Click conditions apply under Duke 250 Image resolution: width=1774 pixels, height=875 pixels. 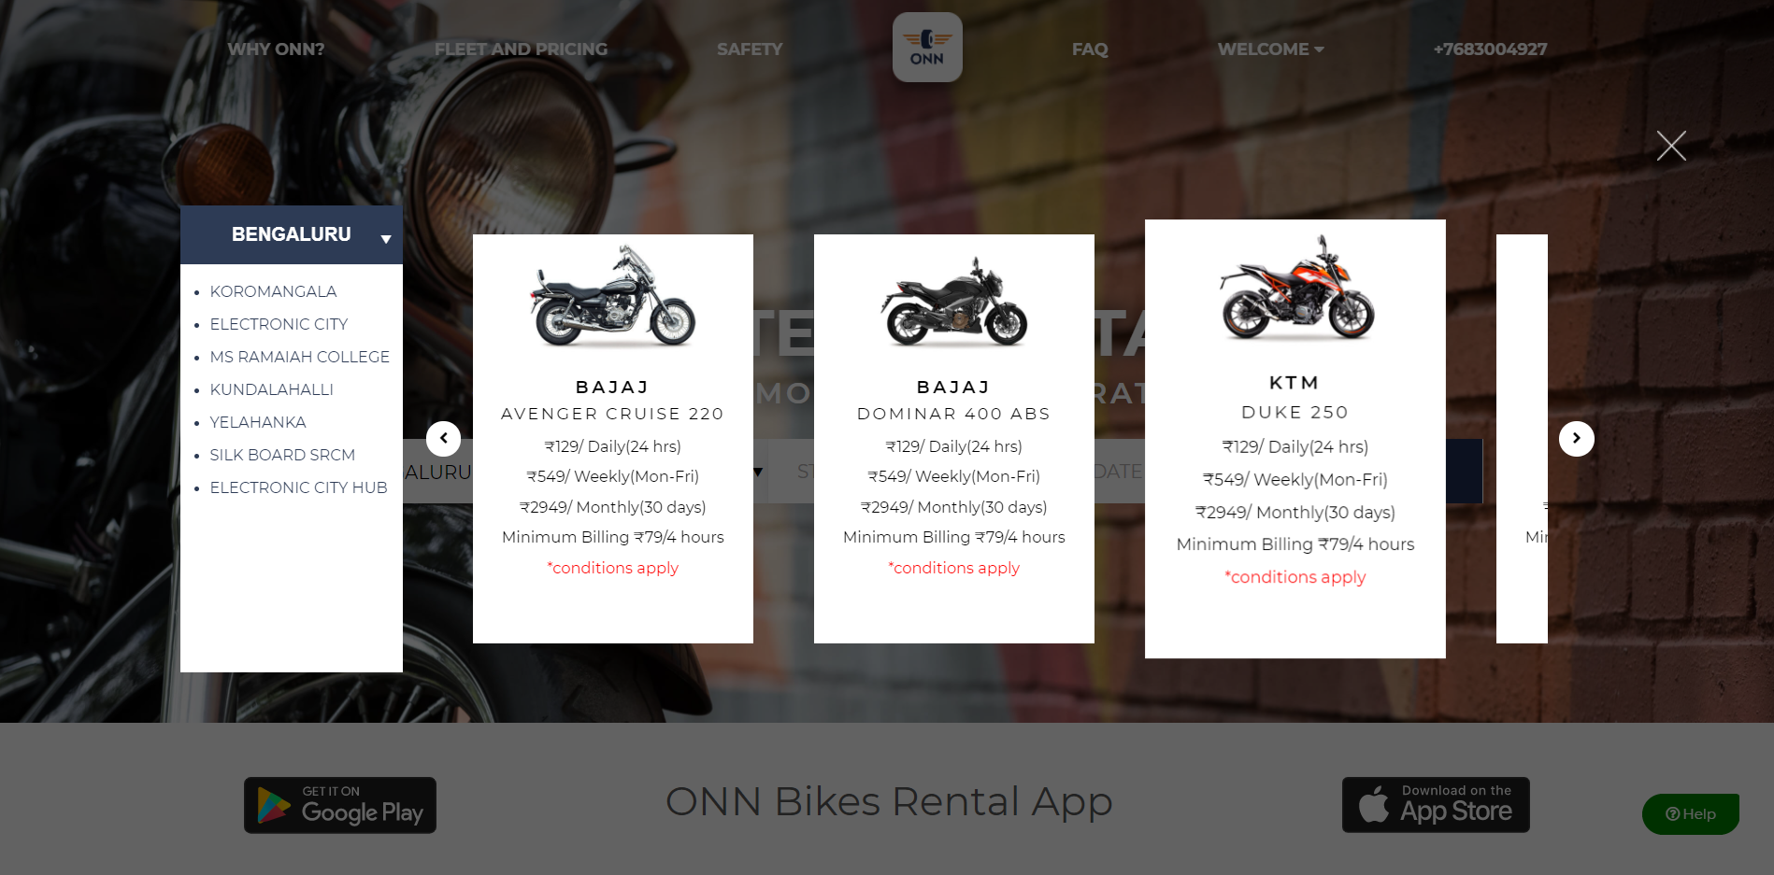(1295, 577)
